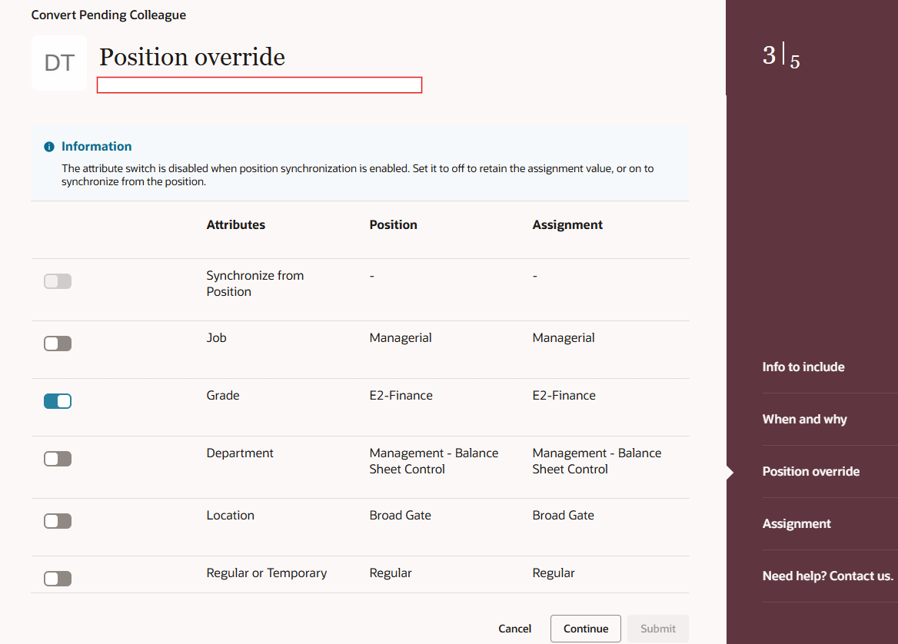Go to the Info to include step

[803, 367]
